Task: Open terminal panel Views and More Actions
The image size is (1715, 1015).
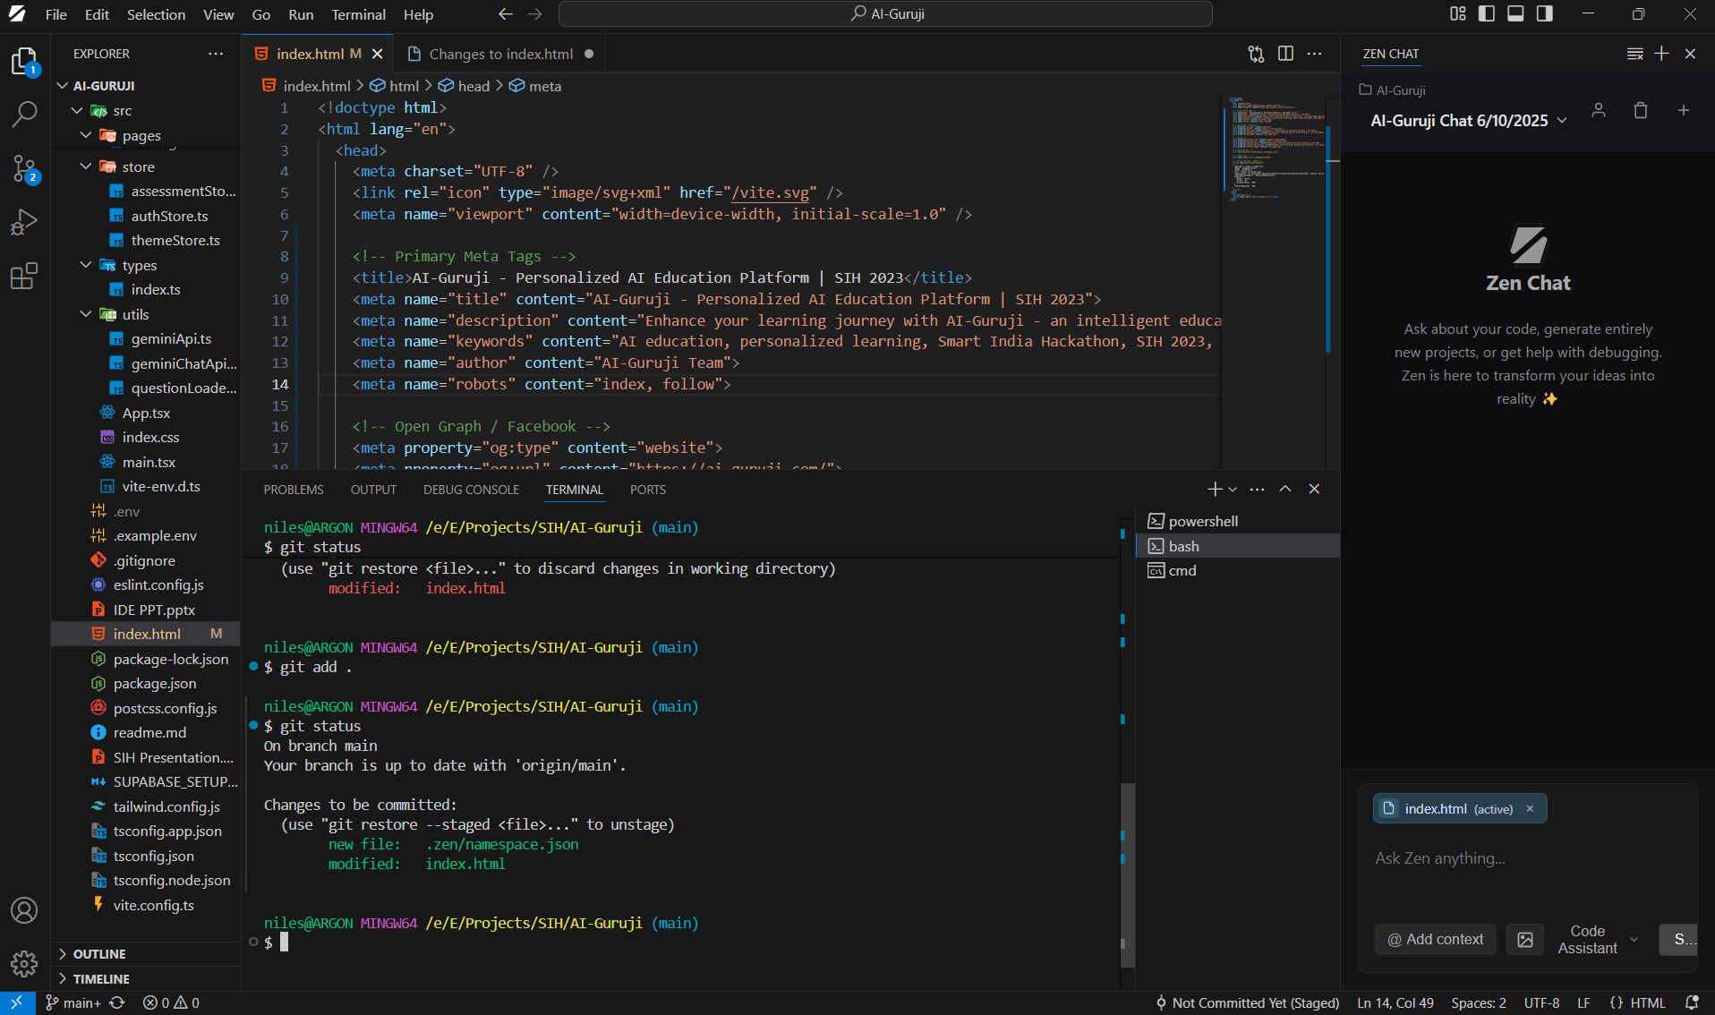Action: (x=1258, y=489)
